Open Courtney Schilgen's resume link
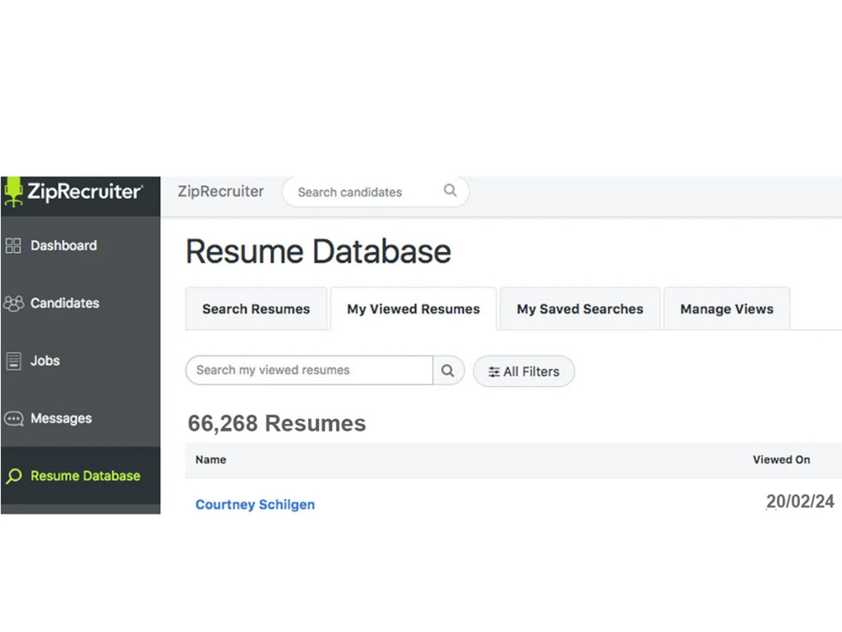Image resolution: width=842 pixels, height=632 pixels. point(255,505)
